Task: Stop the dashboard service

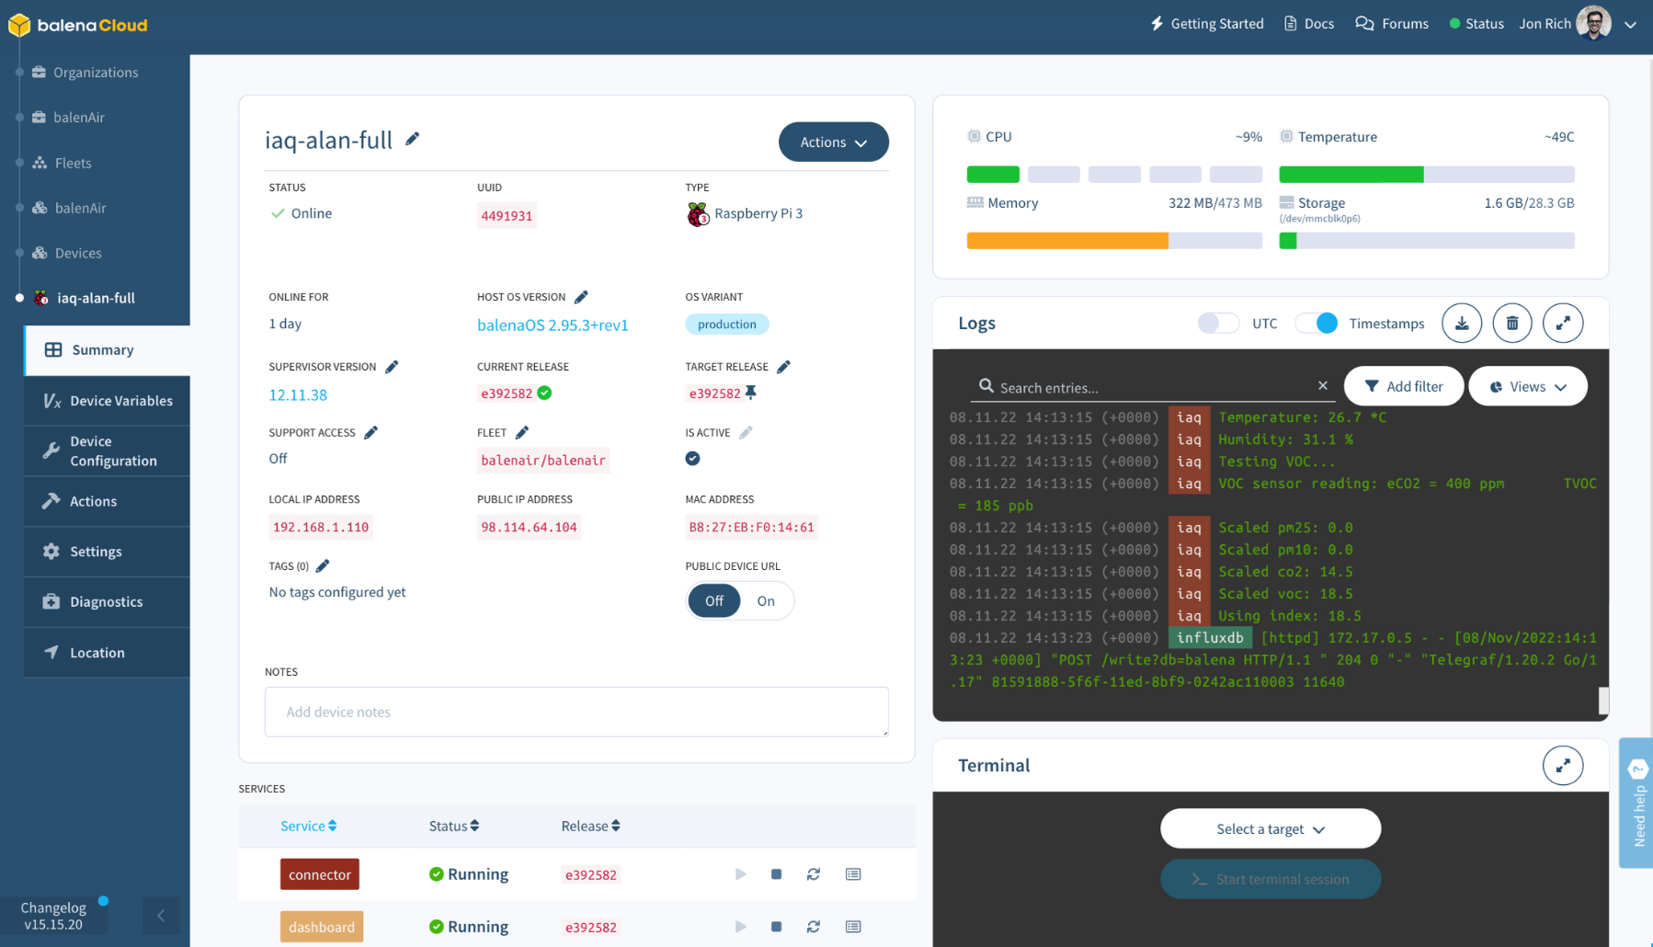Action: tap(776, 927)
